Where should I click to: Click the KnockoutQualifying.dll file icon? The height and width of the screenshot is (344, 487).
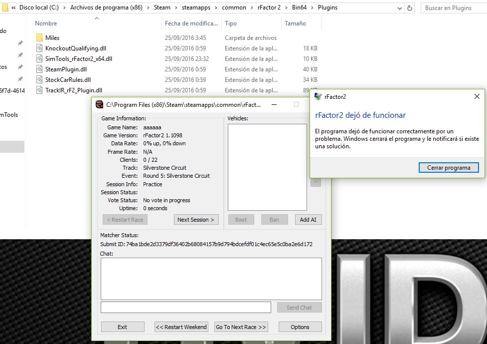pyautogui.click(x=39, y=48)
